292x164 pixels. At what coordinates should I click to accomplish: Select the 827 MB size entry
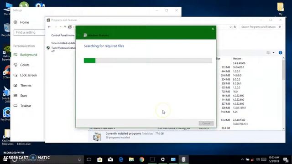(x=226, y=104)
